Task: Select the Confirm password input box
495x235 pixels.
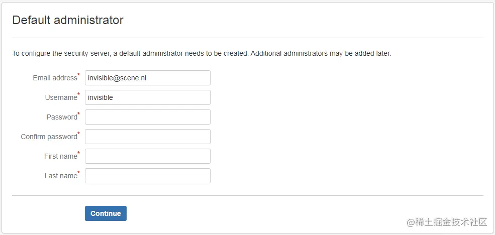Action: pyautogui.click(x=147, y=137)
